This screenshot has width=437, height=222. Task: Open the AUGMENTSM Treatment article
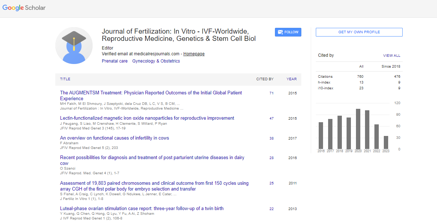pos(151,93)
